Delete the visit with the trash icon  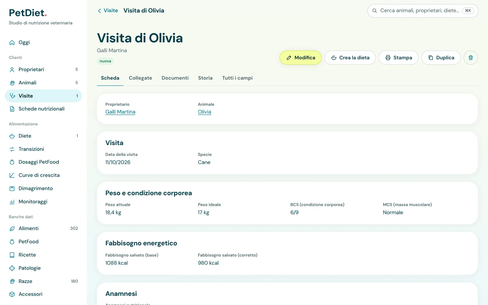(471, 58)
